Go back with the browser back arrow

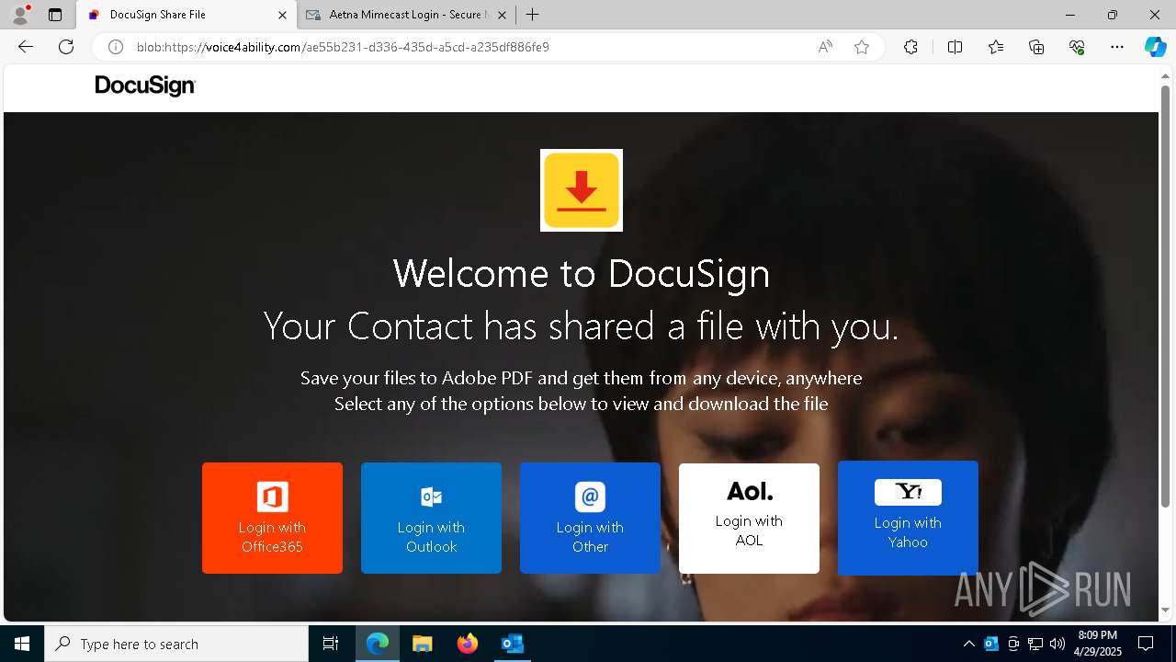click(x=26, y=47)
